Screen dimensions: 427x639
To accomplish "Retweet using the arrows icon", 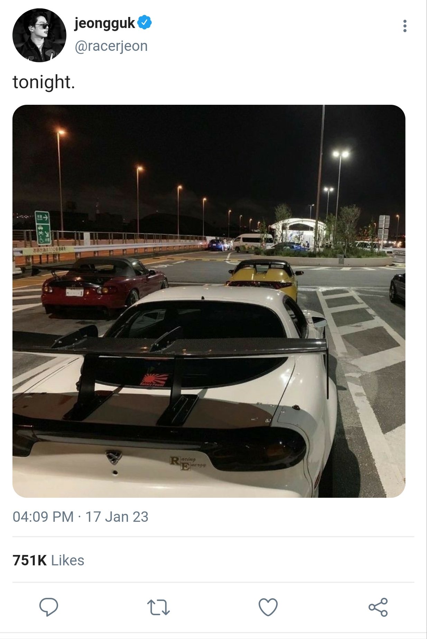I will click(158, 607).
